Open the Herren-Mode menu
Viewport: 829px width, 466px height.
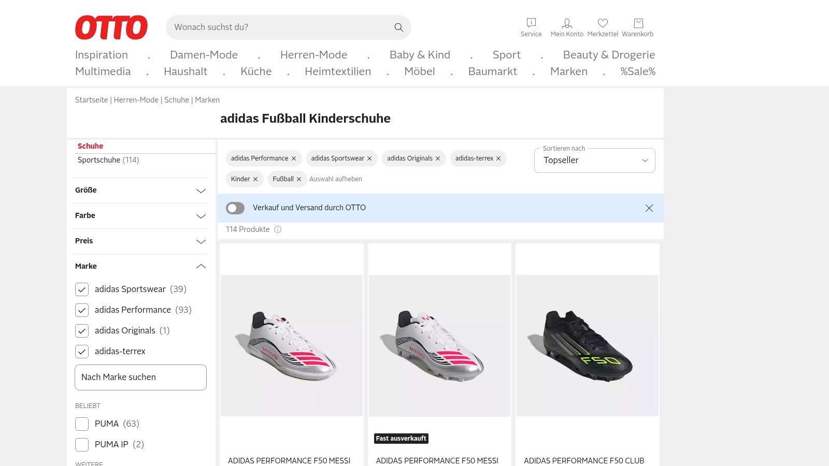pos(313,55)
